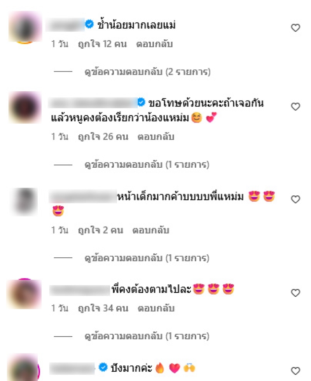The image size is (311, 381).
Task: Expand the reply under the 2-likes comment
Action: (147, 258)
